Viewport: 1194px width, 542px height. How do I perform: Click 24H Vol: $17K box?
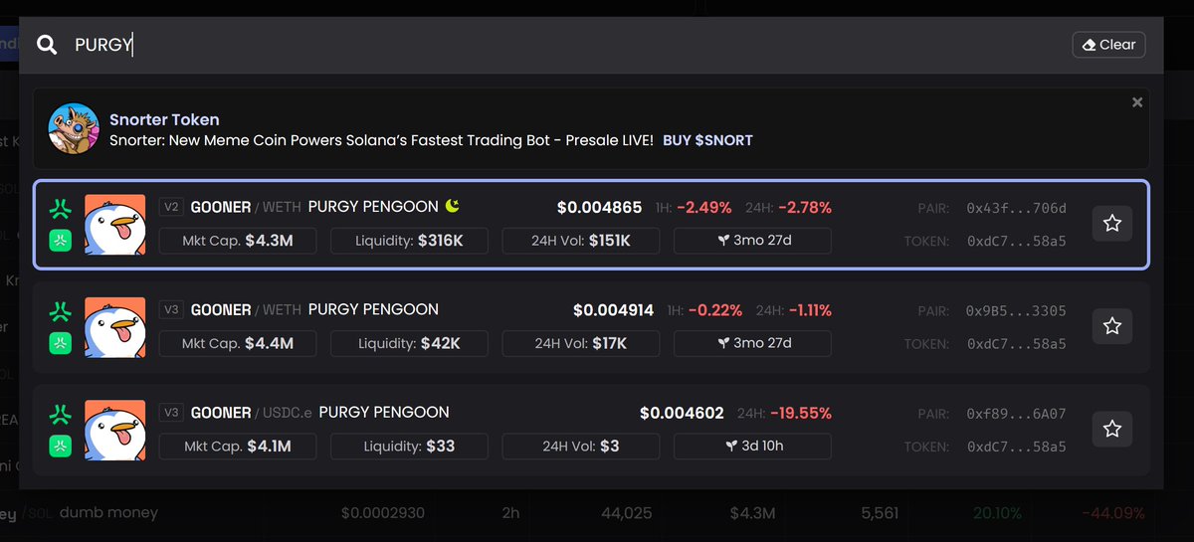pos(581,343)
